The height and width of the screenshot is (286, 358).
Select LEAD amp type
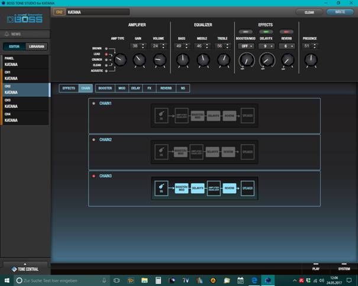[106, 54]
